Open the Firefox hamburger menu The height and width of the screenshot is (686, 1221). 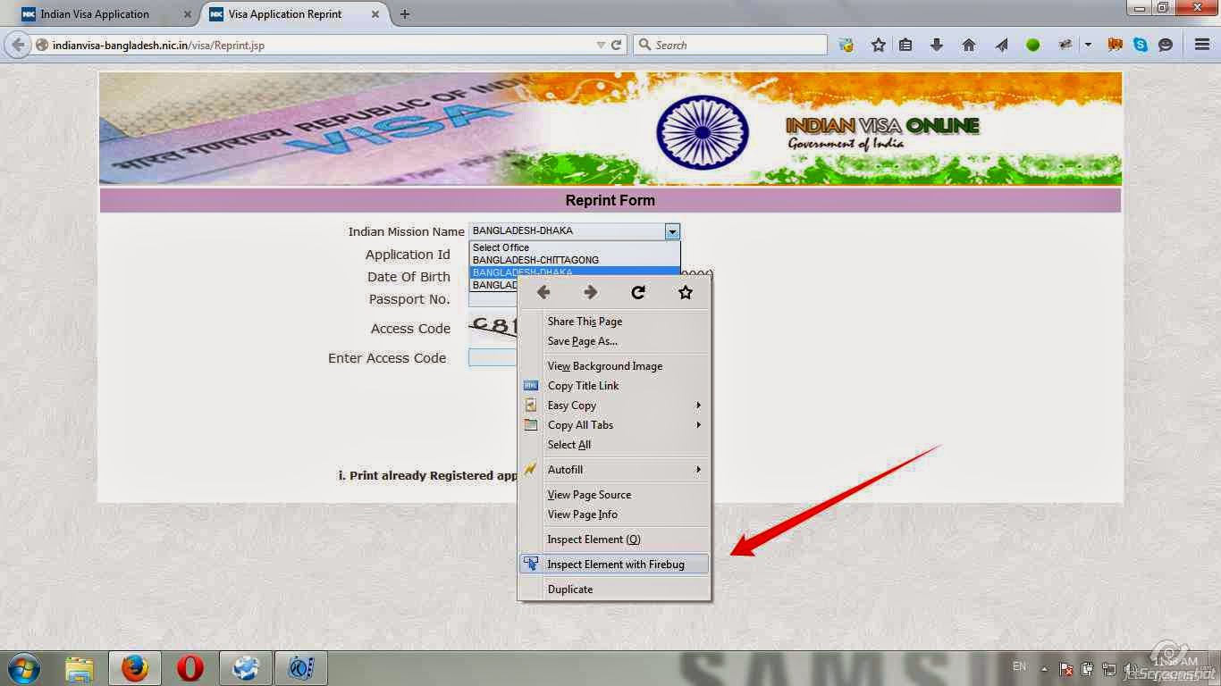click(x=1202, y=45)
